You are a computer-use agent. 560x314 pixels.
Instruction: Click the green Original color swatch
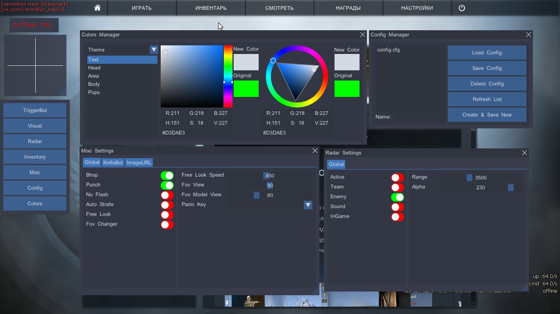[x=246, y=89]
